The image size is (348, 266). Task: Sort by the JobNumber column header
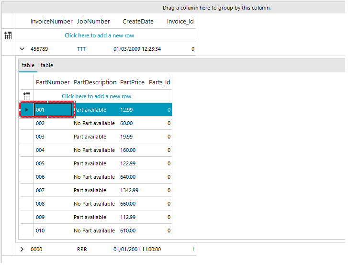tap(93, 22)
